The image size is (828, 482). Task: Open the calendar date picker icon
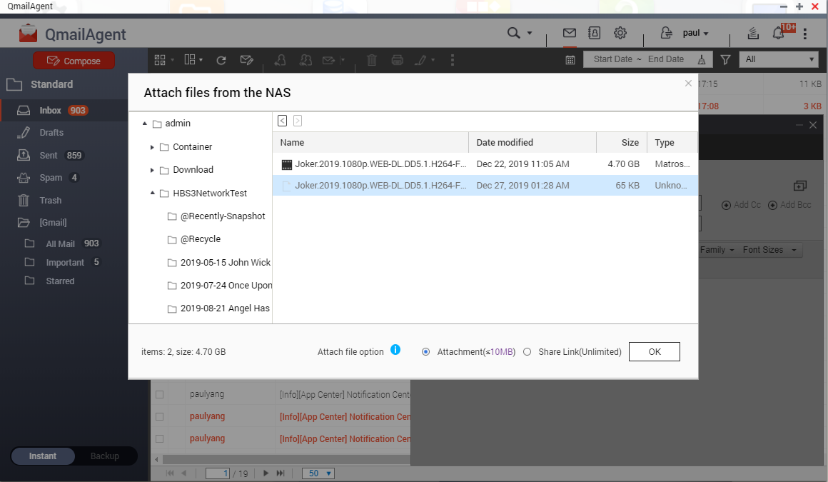(x=570, y=60)
